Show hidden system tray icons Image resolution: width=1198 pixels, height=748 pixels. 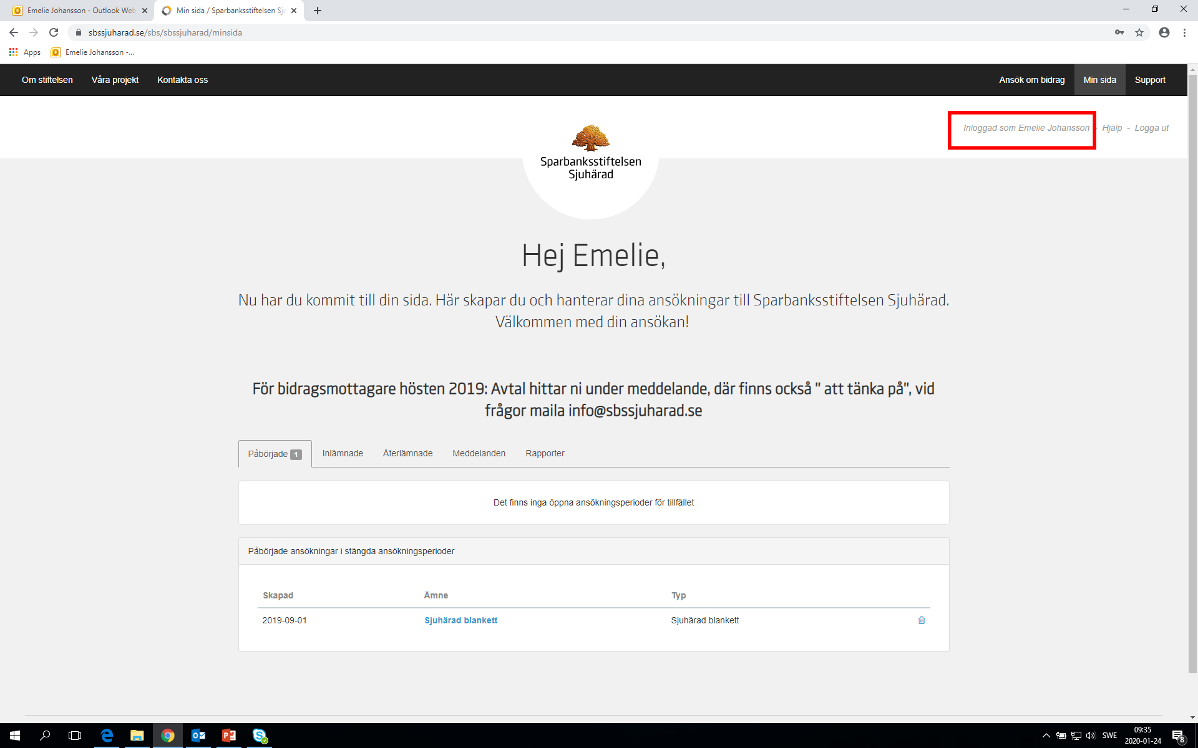click(1046, 736)
